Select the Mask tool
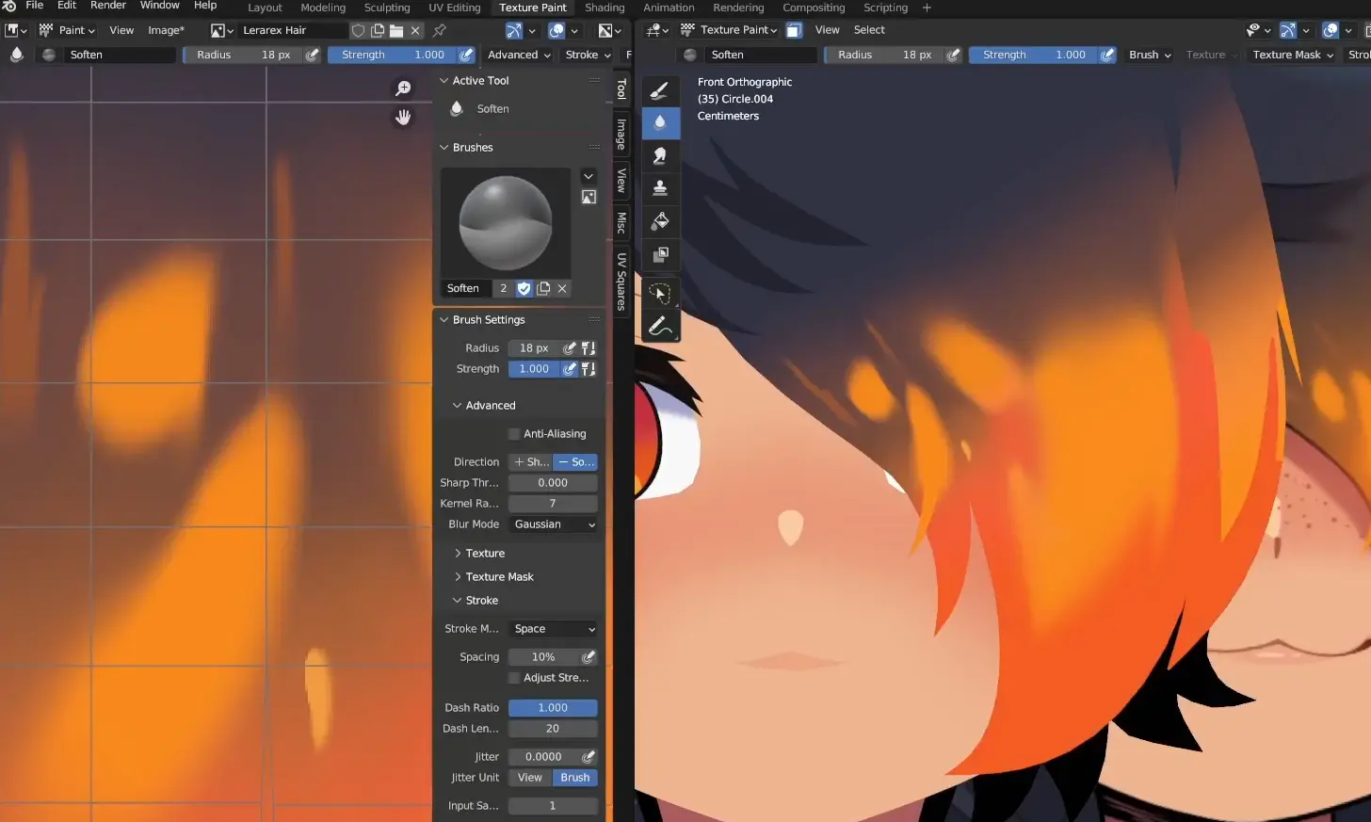The height and width of the screenshot is (822, 1371). click(x=660, y=254)
